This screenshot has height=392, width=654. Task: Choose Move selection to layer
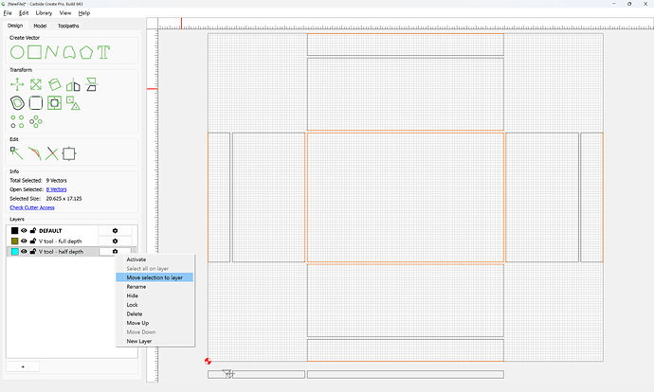[x=154, y=277]
